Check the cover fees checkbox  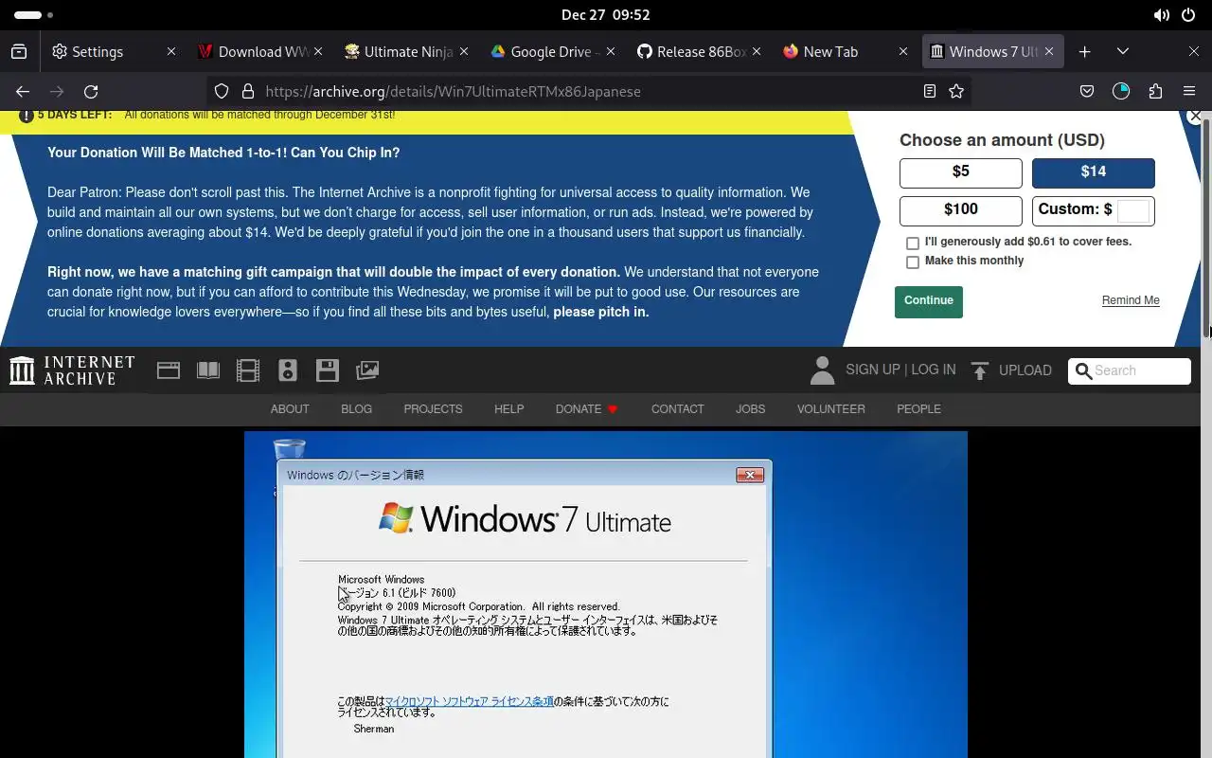[x=913, y=244]
